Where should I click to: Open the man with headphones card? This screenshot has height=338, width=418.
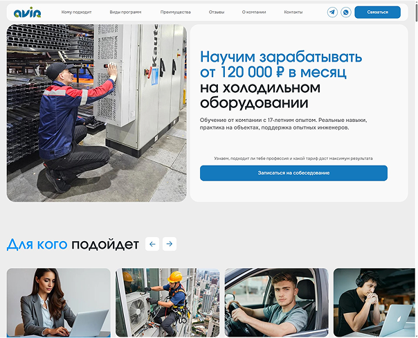coord(374,303)
